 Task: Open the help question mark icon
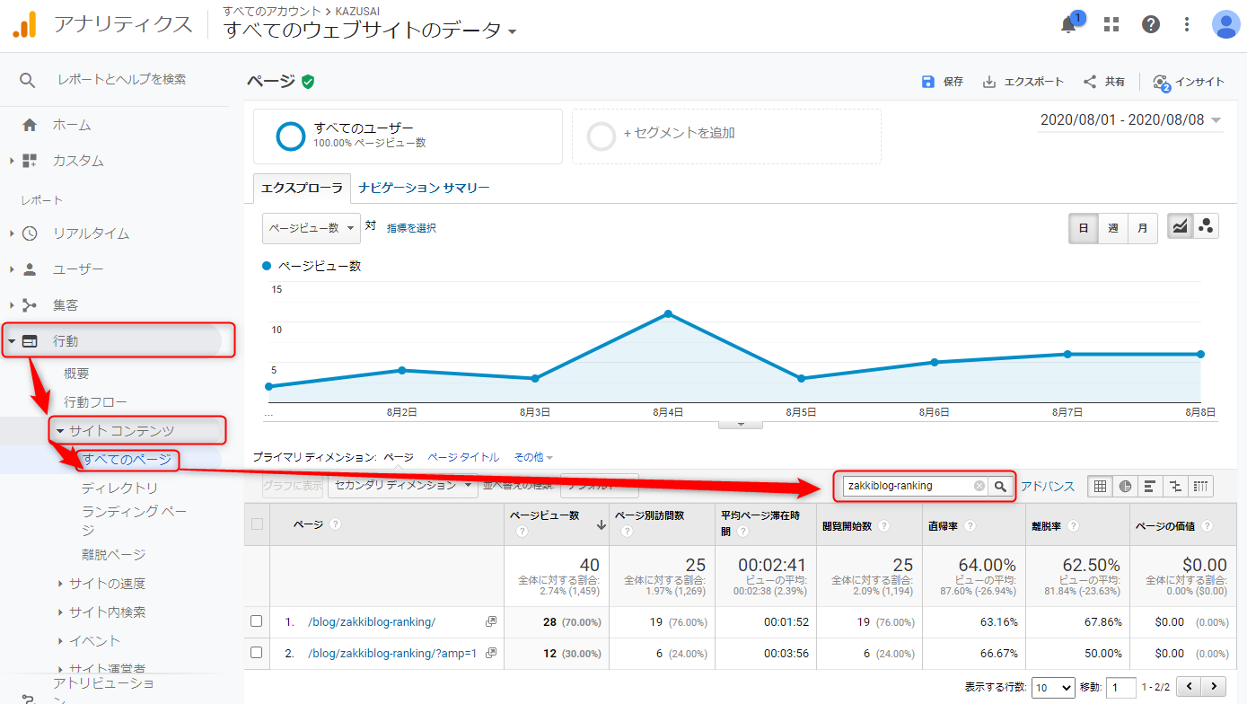(x=1151, y=24)
